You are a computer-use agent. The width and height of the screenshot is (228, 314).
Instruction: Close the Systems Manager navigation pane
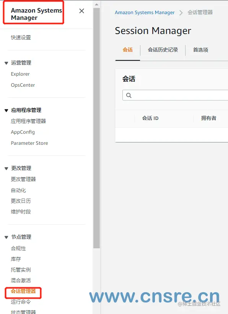click(x=81, y=11)
